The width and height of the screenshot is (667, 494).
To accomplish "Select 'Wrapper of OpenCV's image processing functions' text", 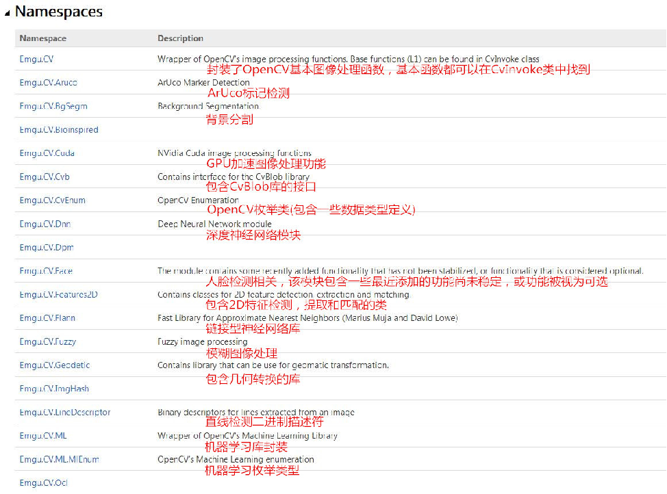I will pos(252,59).
